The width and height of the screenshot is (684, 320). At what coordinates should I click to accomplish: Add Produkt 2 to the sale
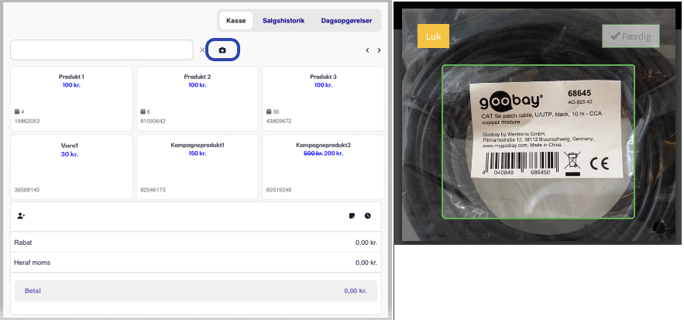(x=198, y=98)
